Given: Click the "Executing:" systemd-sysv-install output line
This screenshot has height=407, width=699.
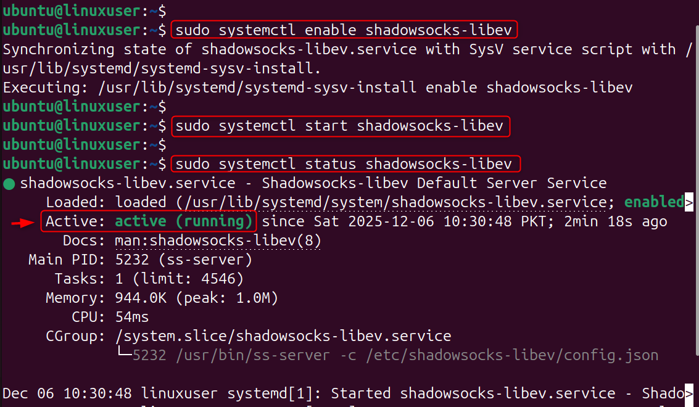Looking at the screenshot, I should pos(318,88).
